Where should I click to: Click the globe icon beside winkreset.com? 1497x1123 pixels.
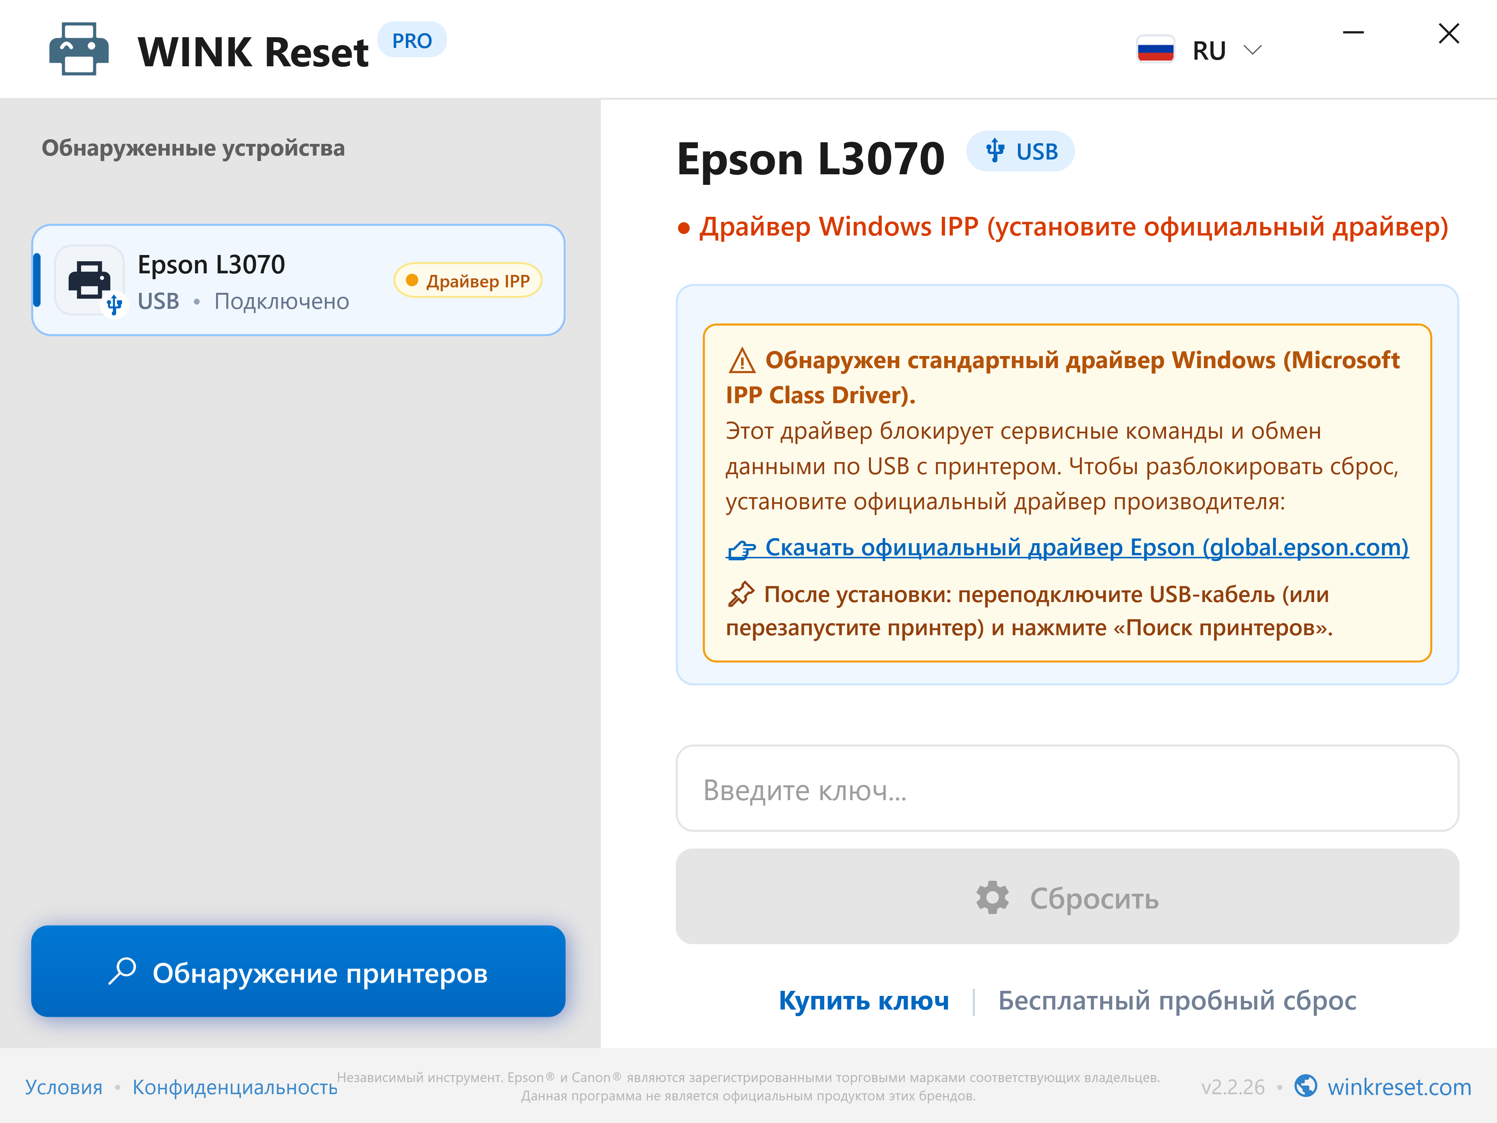(1306, 1086)
